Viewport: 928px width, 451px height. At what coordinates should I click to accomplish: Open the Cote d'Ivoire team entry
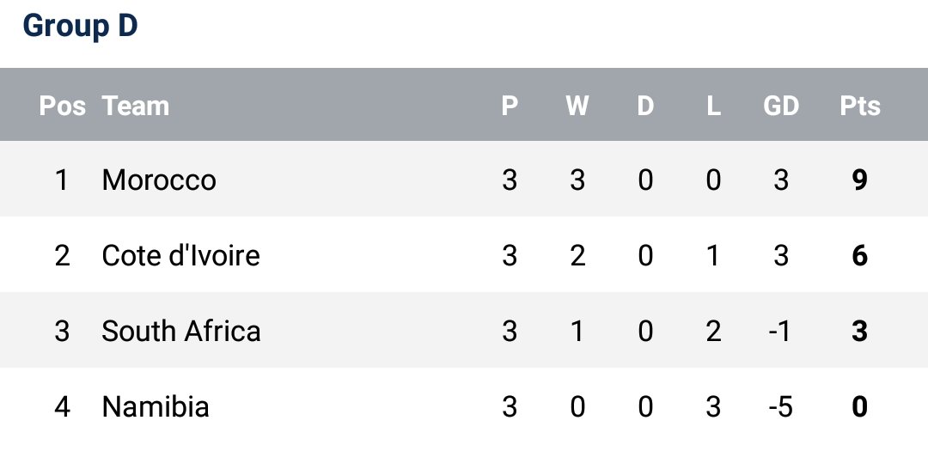point(180,255)
